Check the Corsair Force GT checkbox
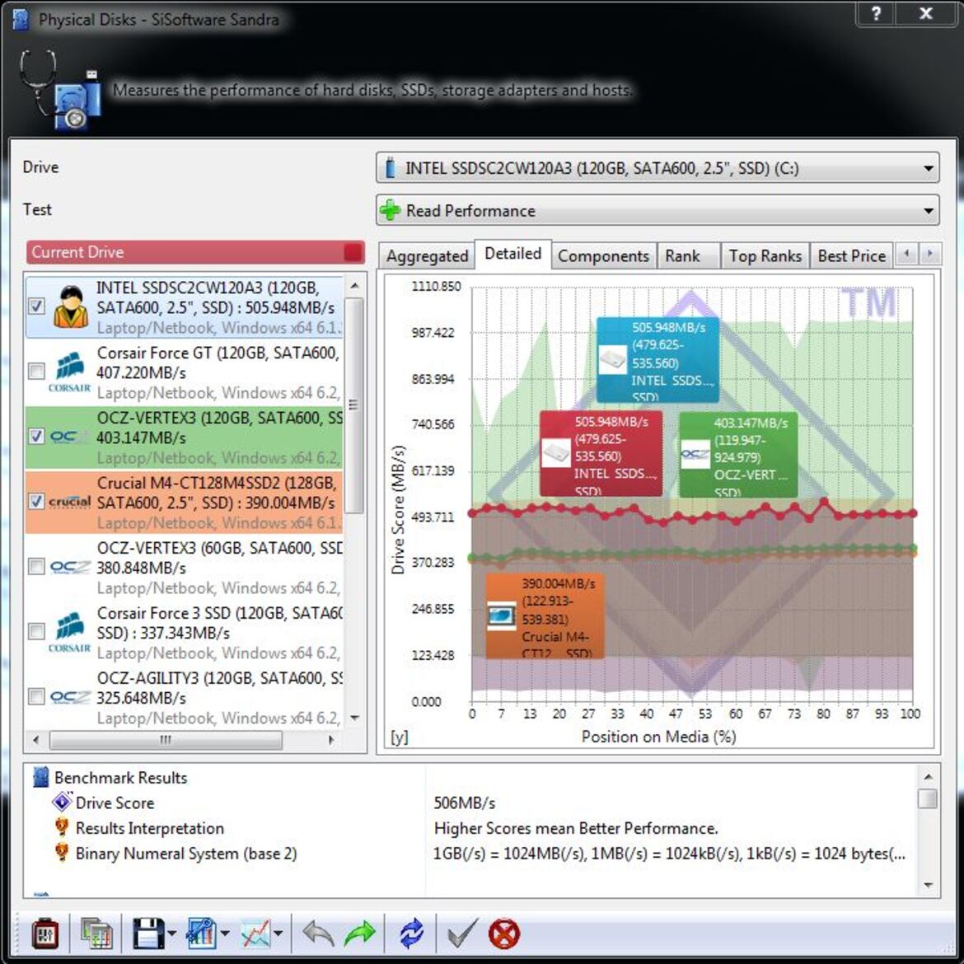This screenshot has height=964, width=964. [x=37, y=372]
